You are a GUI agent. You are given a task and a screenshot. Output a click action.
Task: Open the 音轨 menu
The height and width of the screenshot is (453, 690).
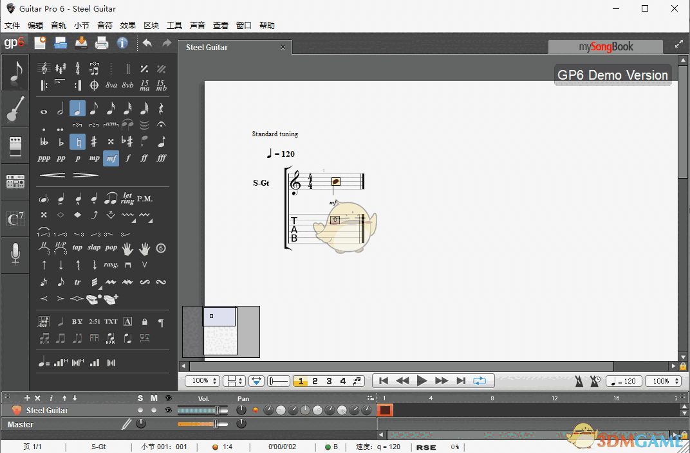click(x=59, y=26)
